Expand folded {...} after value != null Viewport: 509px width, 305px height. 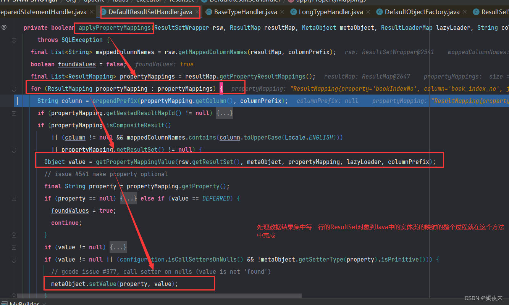(118, 247)
